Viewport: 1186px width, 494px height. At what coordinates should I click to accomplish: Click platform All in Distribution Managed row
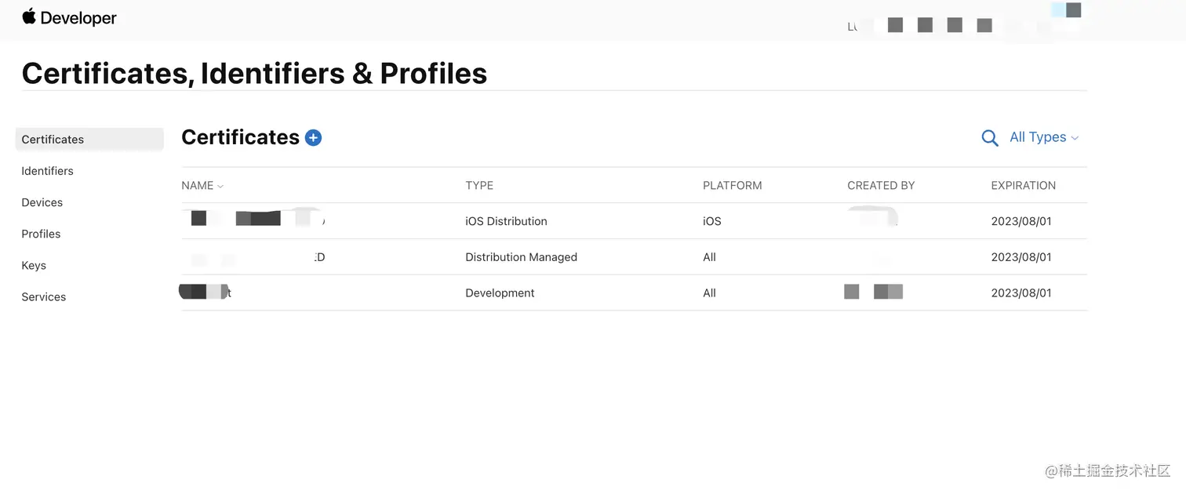pos(709,257)
